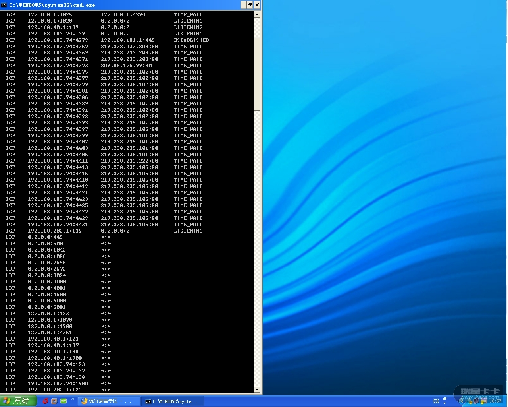Click the scrollbar up arrow in cmd window
Image resolution: width=508 pixels, height=407 pixels.
pyautogui.click(x=257, y=14)
